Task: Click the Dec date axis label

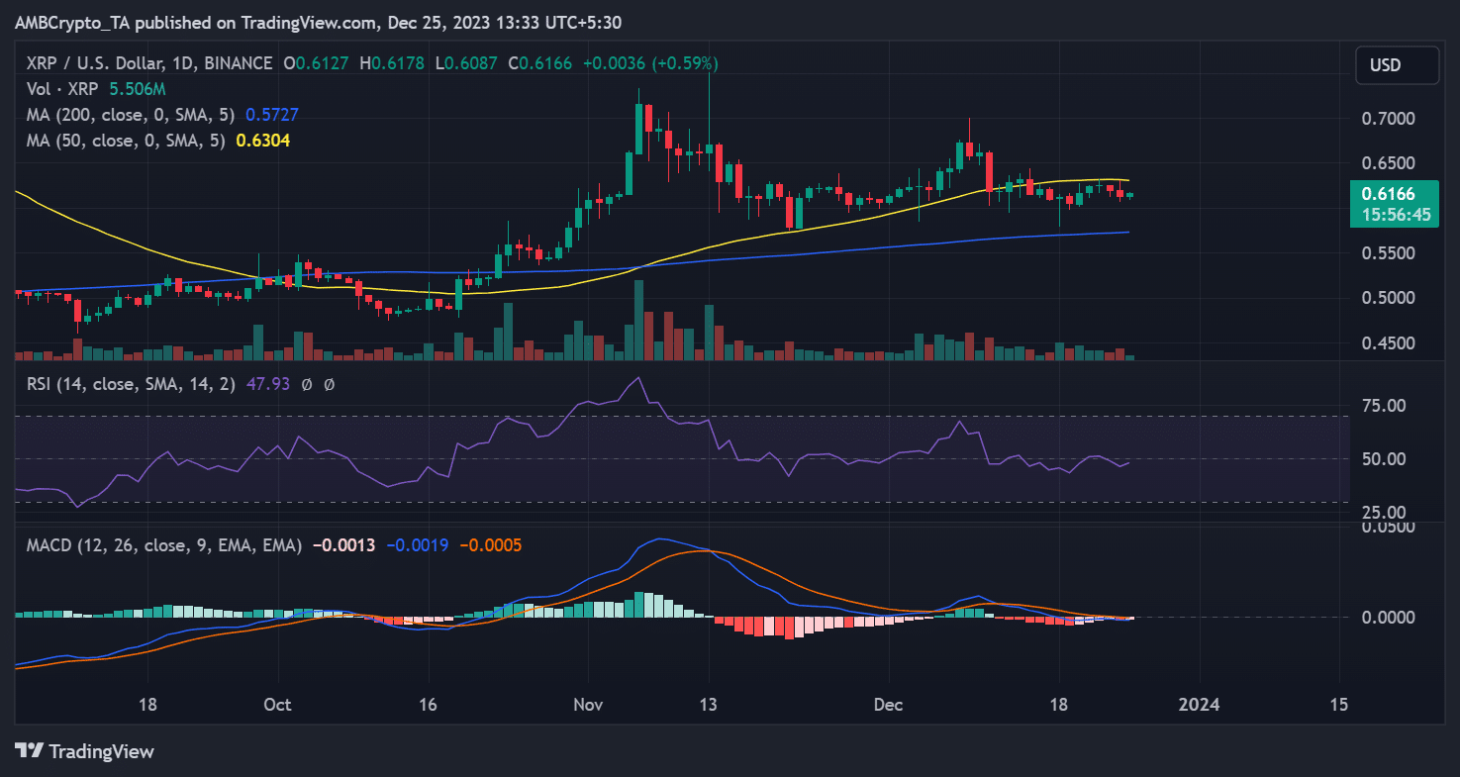Action: click(x=889, y=705)
